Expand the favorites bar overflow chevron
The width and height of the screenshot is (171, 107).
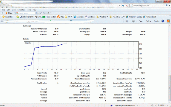(170, 16)
